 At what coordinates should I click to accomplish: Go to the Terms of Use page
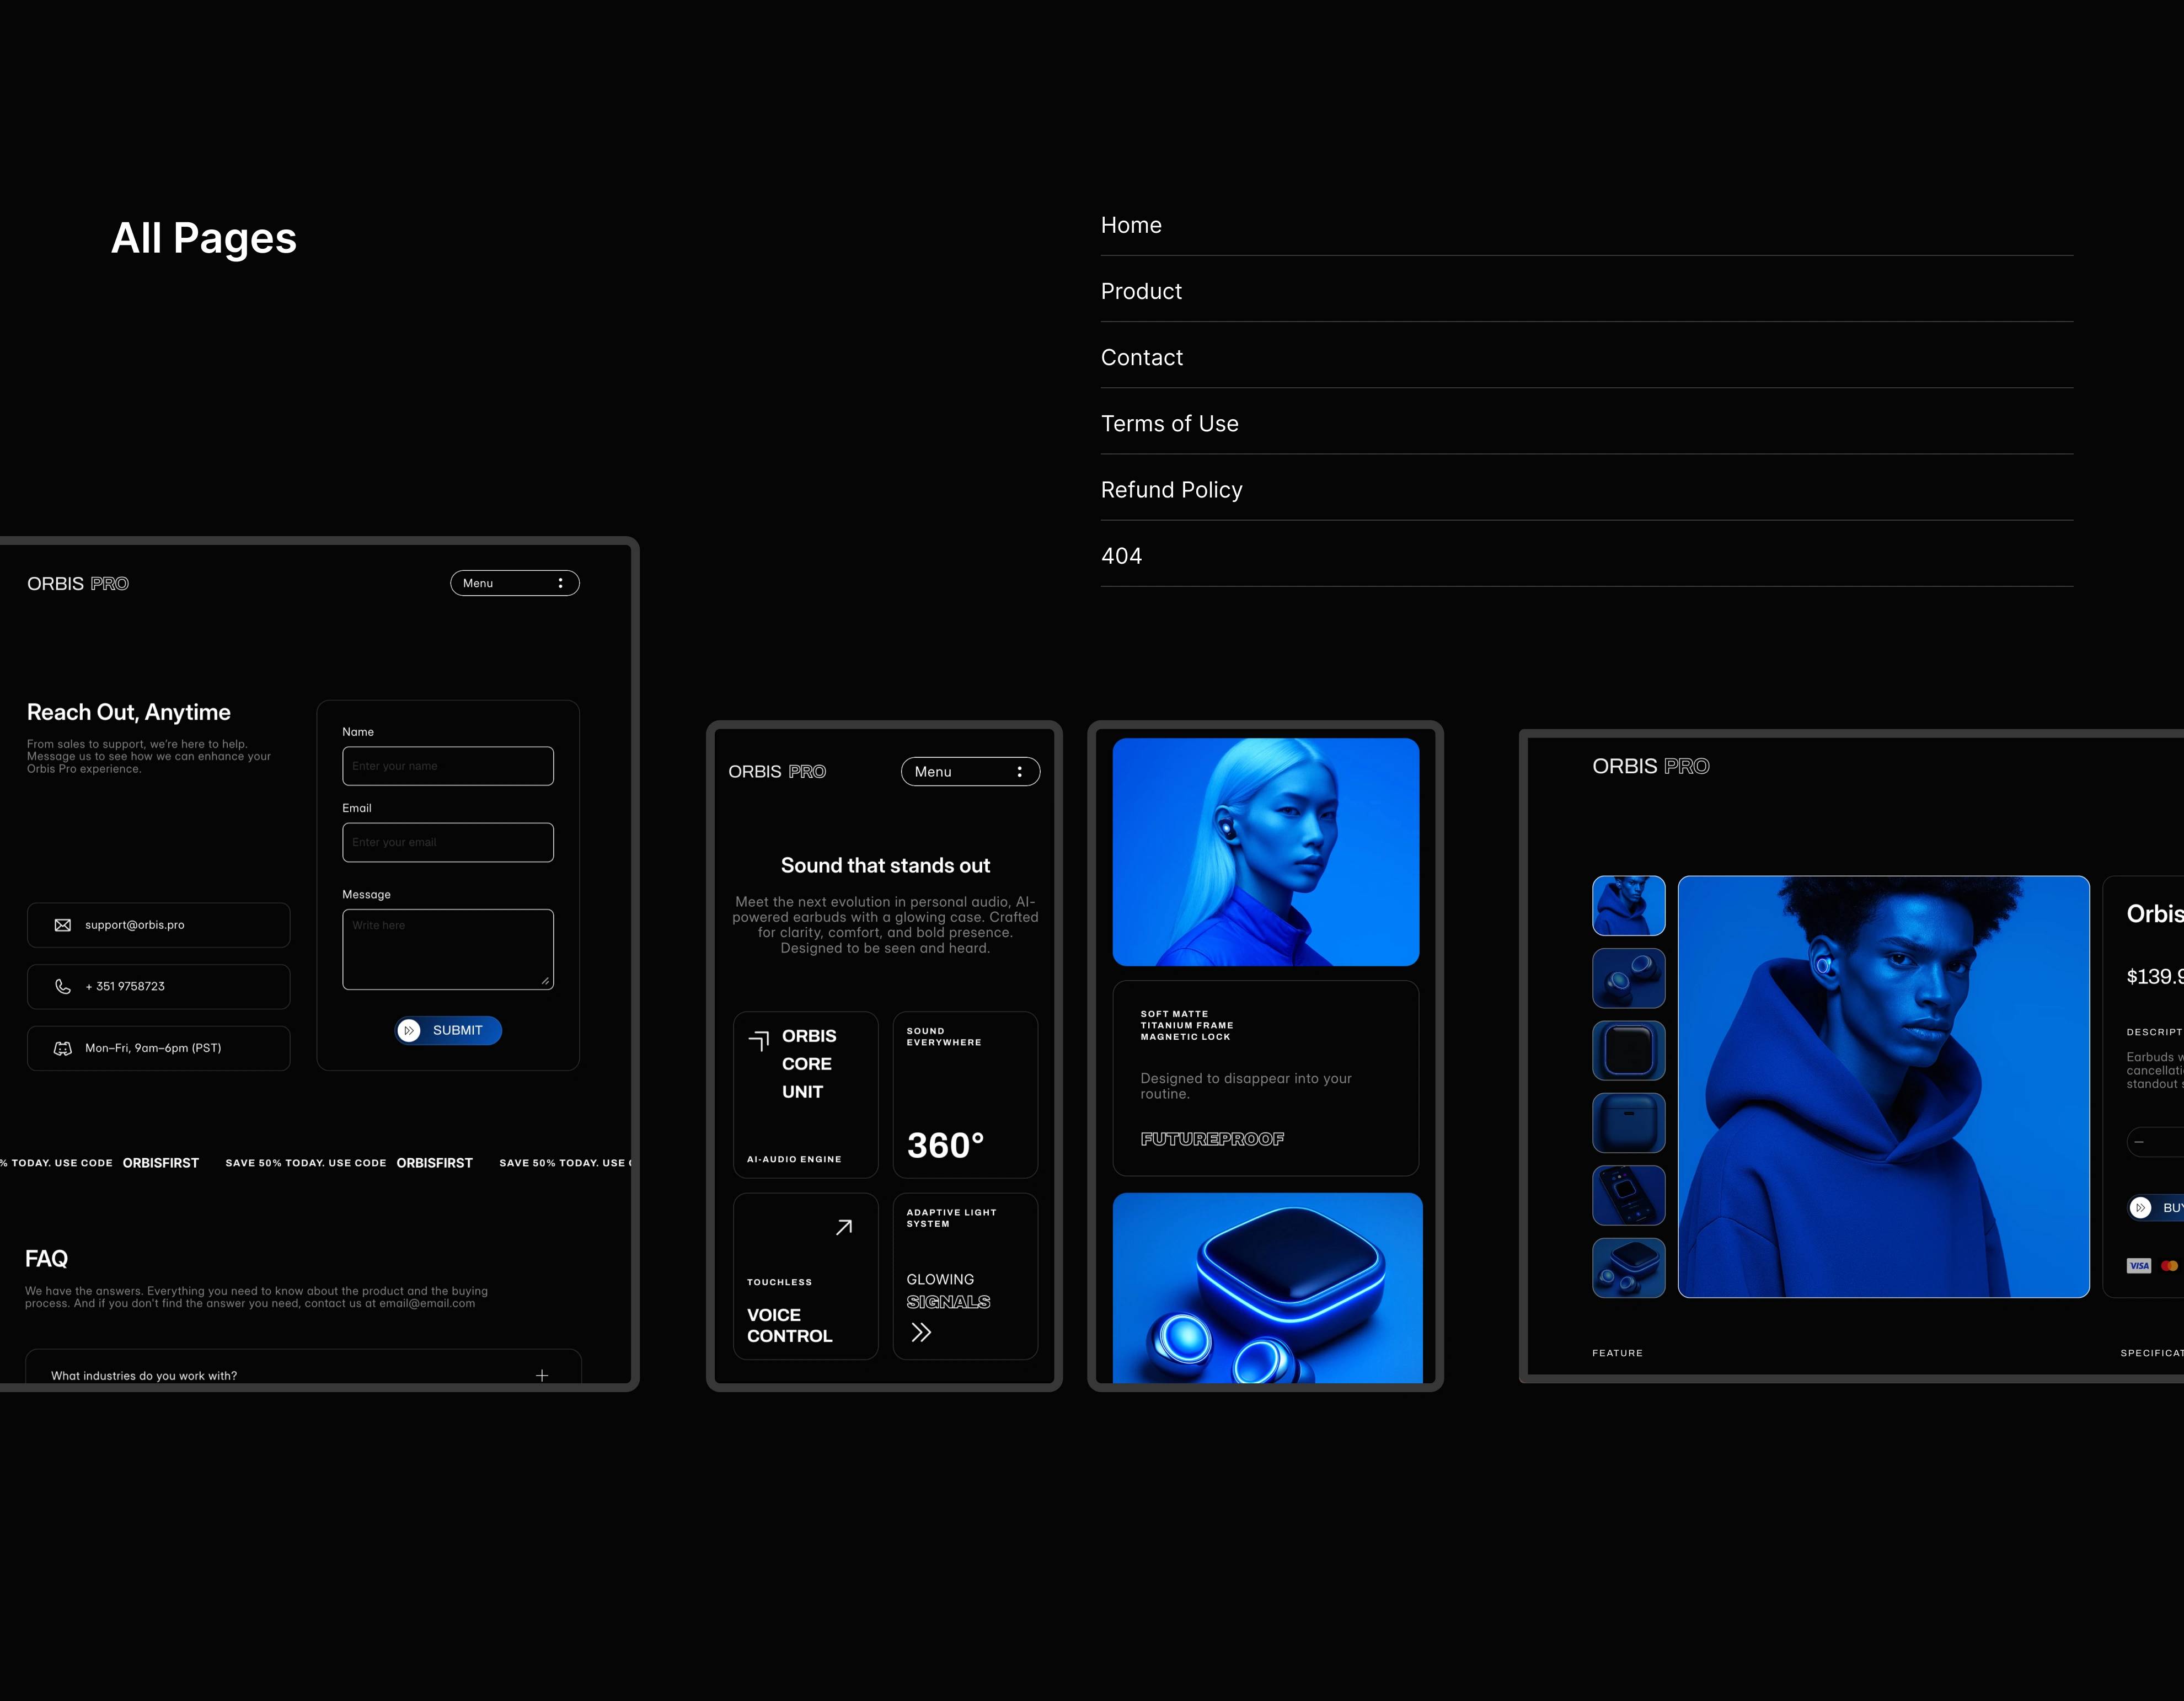1169,424
